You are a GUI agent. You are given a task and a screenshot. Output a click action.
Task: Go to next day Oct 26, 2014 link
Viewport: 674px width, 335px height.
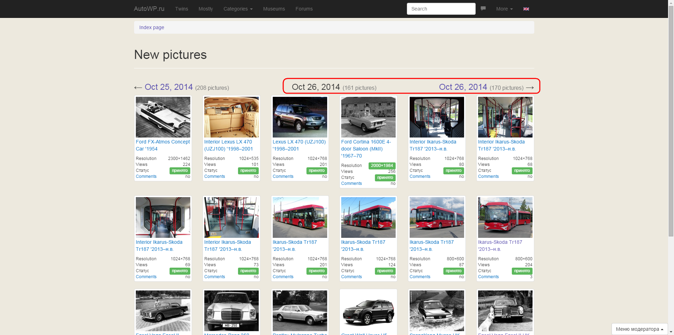(x=463, y=87)
